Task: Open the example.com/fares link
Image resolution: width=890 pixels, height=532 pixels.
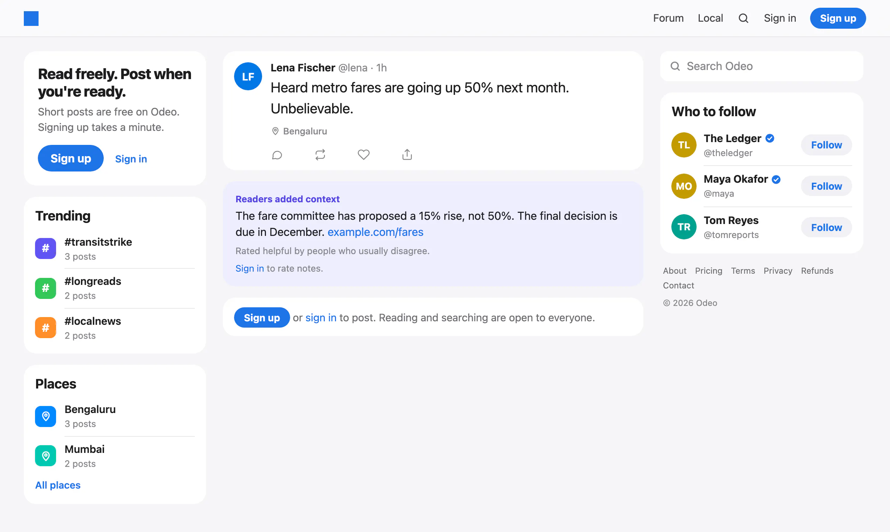Action: [375, 232]
